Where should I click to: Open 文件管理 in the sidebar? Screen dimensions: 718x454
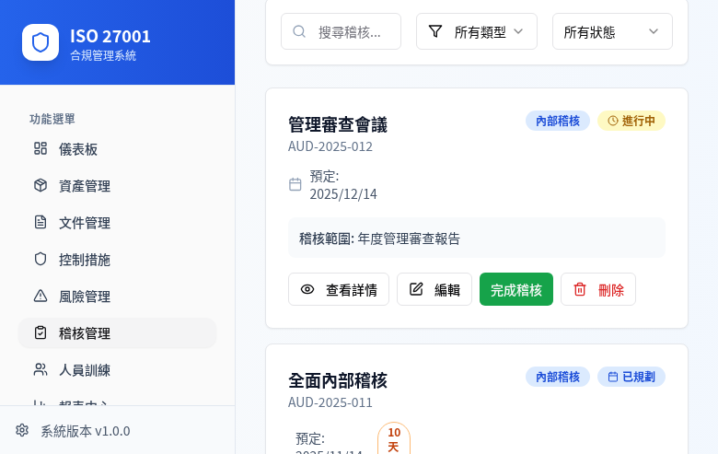coord(85,223)
